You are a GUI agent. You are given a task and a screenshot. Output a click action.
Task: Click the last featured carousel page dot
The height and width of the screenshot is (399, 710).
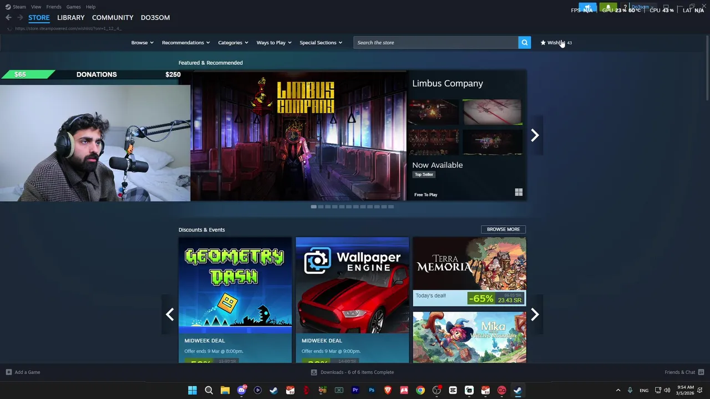click(391, 207)
